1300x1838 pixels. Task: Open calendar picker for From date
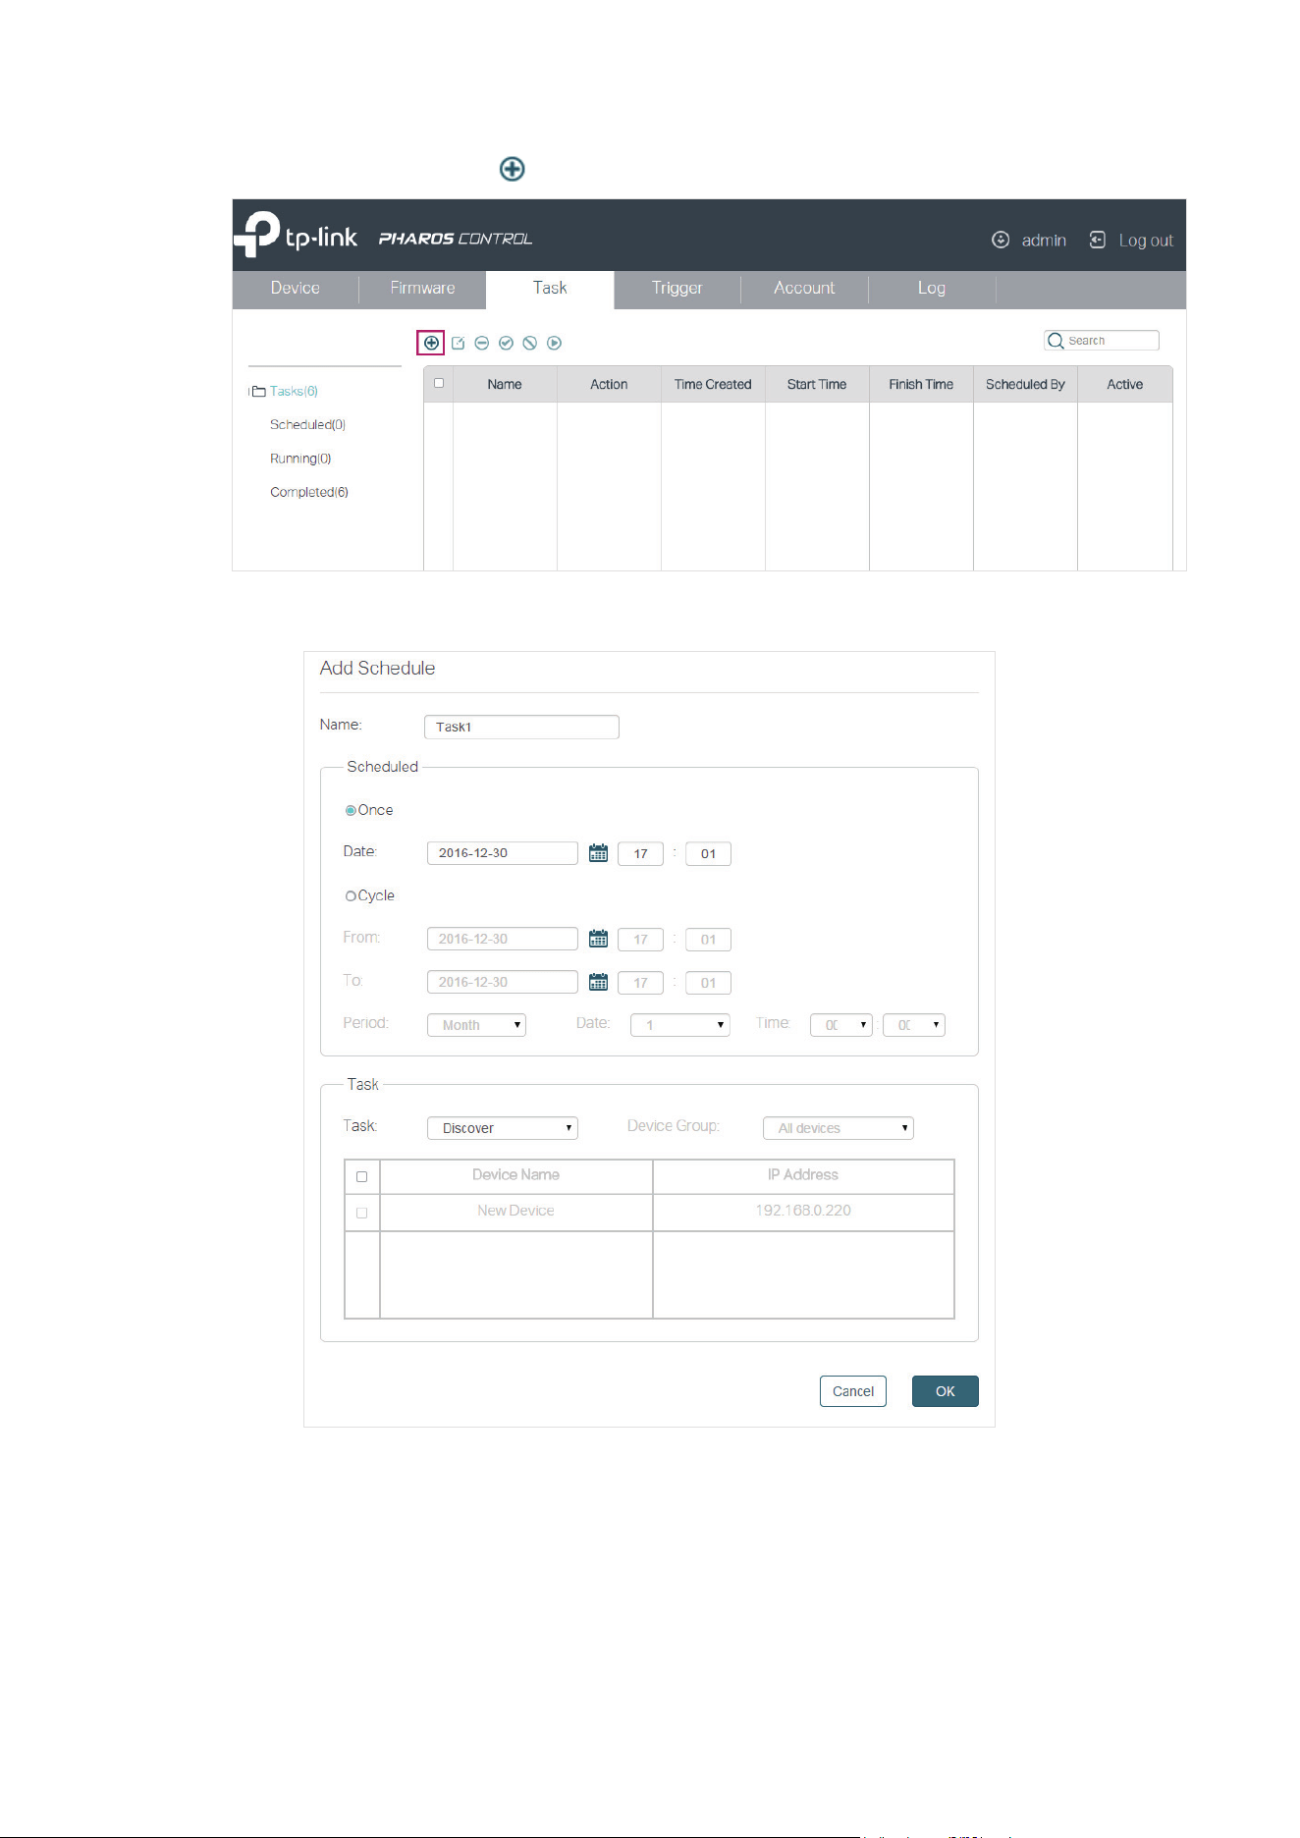click(598, 939)
